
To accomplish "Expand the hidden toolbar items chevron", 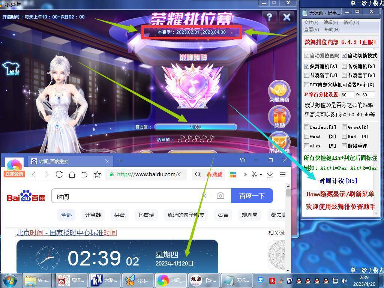I will click(x=245, y=175).
